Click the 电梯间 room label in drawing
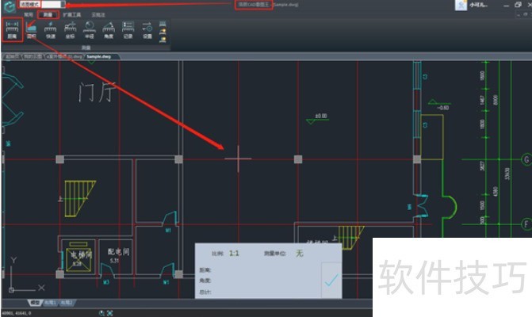532x317 pixels. pyautogui.click(x=81, y=254)
